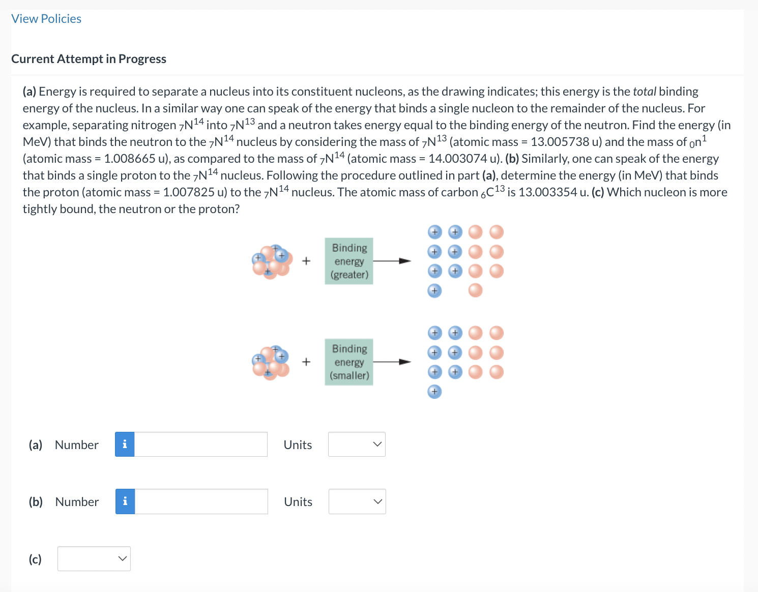Click the lone neutron in the top separated nucleons

coord(475,290)
